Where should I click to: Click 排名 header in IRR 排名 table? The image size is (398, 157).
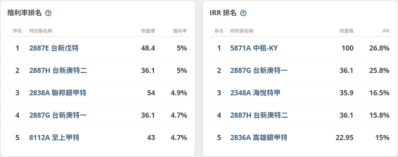coord(219,31)
